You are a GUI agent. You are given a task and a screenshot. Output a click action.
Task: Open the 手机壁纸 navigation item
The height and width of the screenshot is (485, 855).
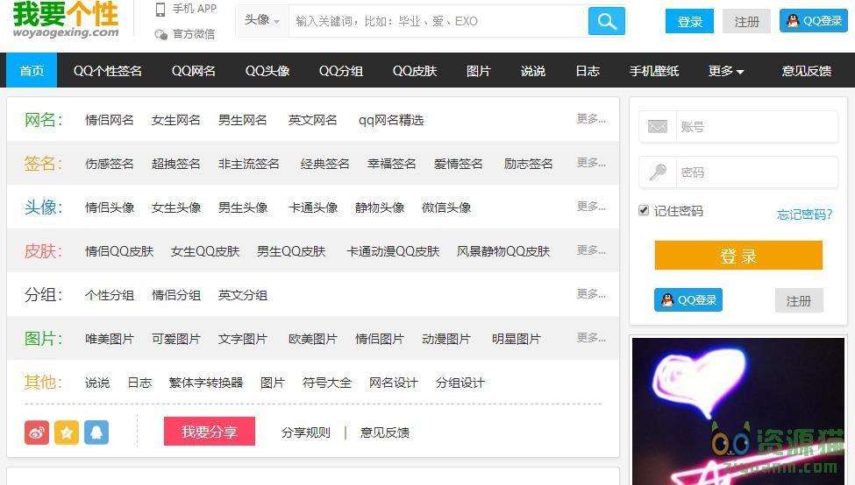(654, 71)
